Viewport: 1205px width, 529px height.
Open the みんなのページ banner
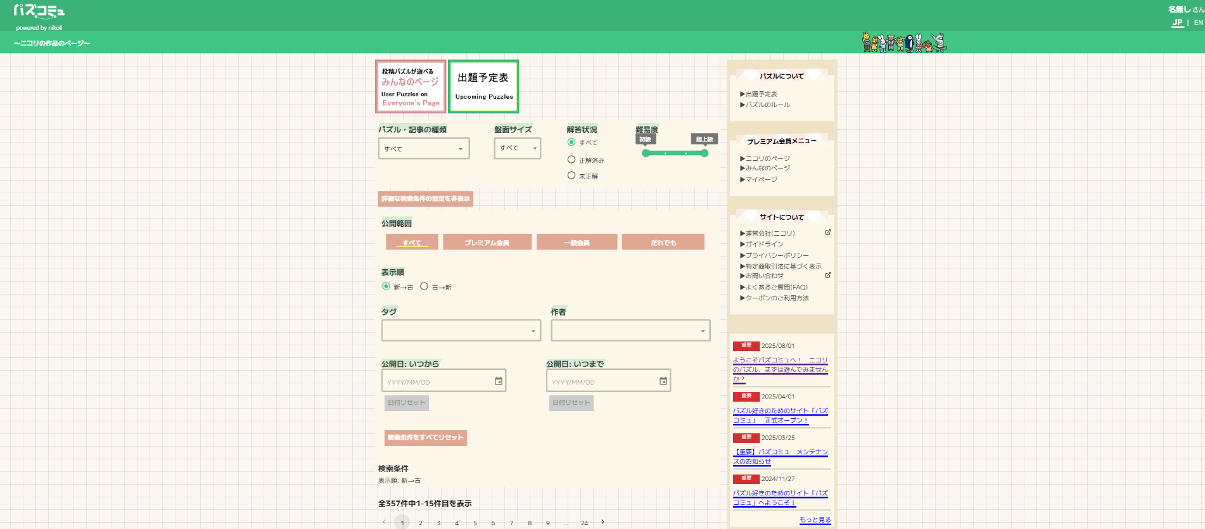(x=411, y=87)
